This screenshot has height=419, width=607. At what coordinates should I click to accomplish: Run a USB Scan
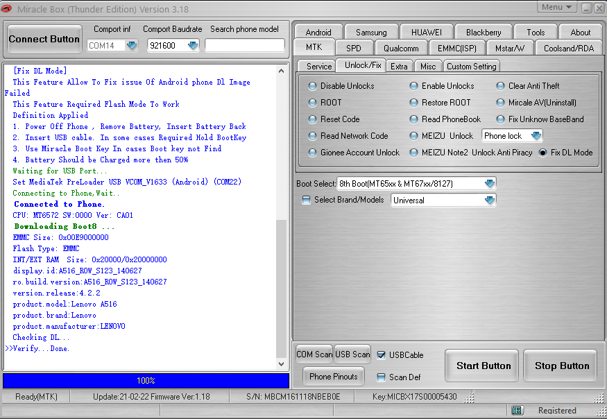coord(352,354)
